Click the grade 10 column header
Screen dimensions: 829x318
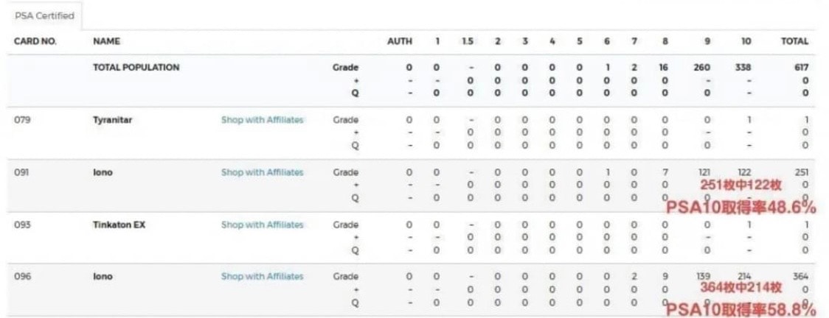point(746,41)
